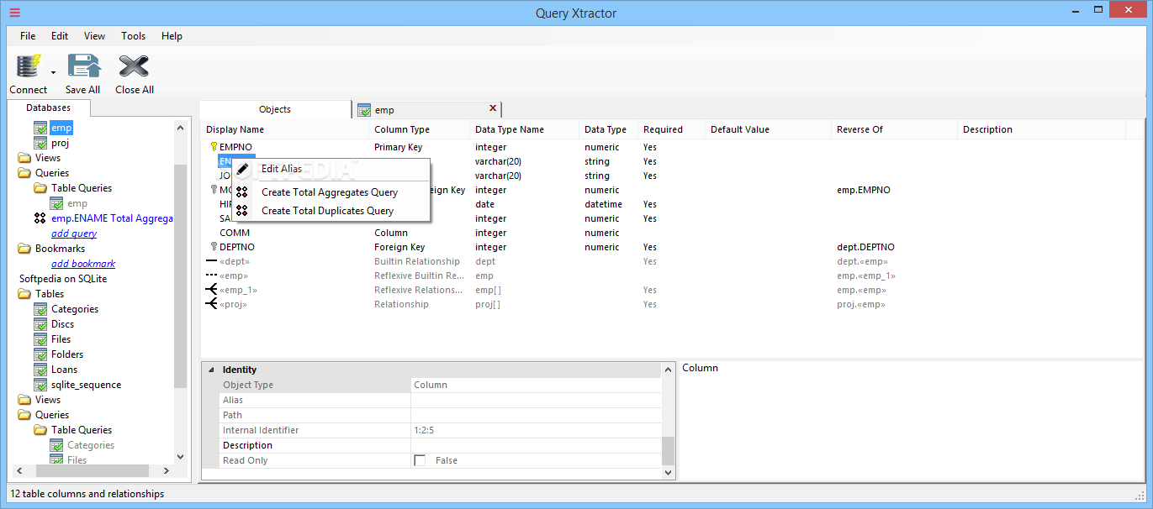Open the Help menu
The image size is (1153, 509).
point(172,36)
